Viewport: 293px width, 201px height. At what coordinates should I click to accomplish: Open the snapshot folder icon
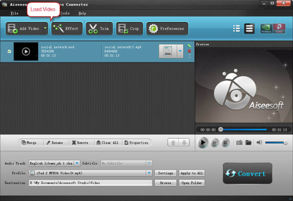point(249,143)
